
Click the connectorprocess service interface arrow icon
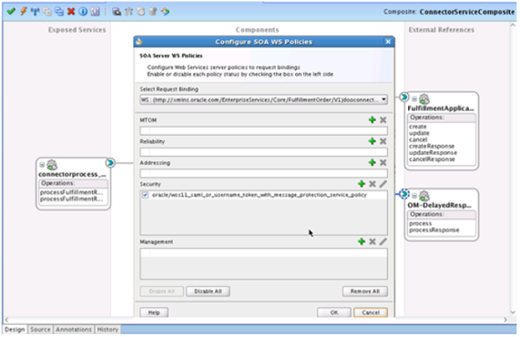click(x=110, y=163)
